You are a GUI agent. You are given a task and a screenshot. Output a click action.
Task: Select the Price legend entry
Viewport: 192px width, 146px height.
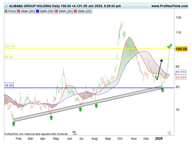coord(10,11)
